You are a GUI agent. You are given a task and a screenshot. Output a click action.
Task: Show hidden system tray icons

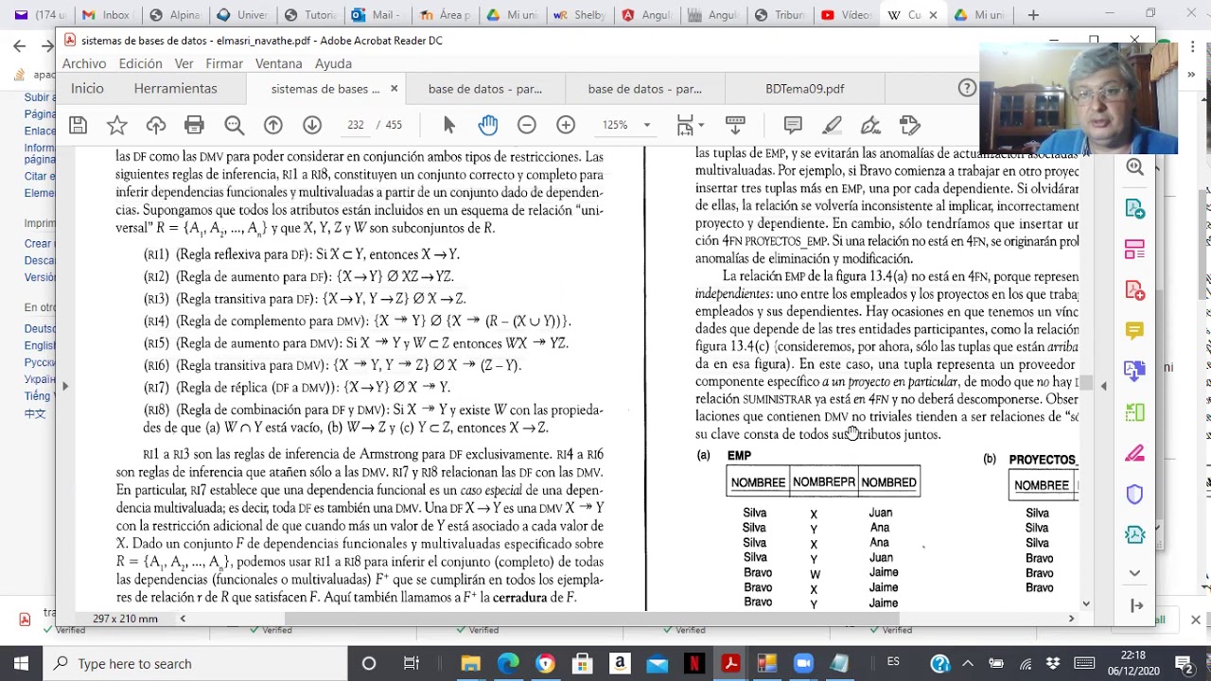(968, 664)
